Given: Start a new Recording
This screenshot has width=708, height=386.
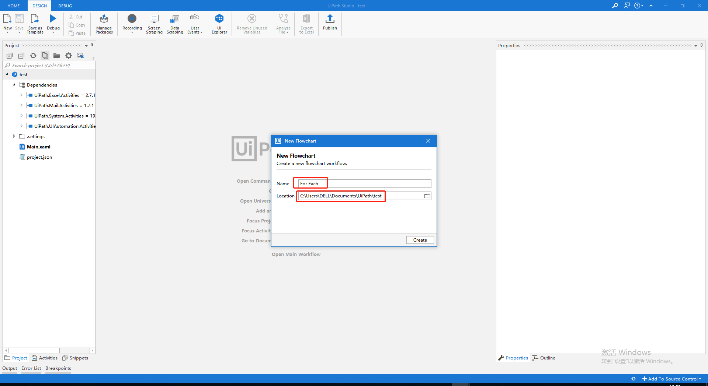Looking at the screenshot, I should coord(132,24).
